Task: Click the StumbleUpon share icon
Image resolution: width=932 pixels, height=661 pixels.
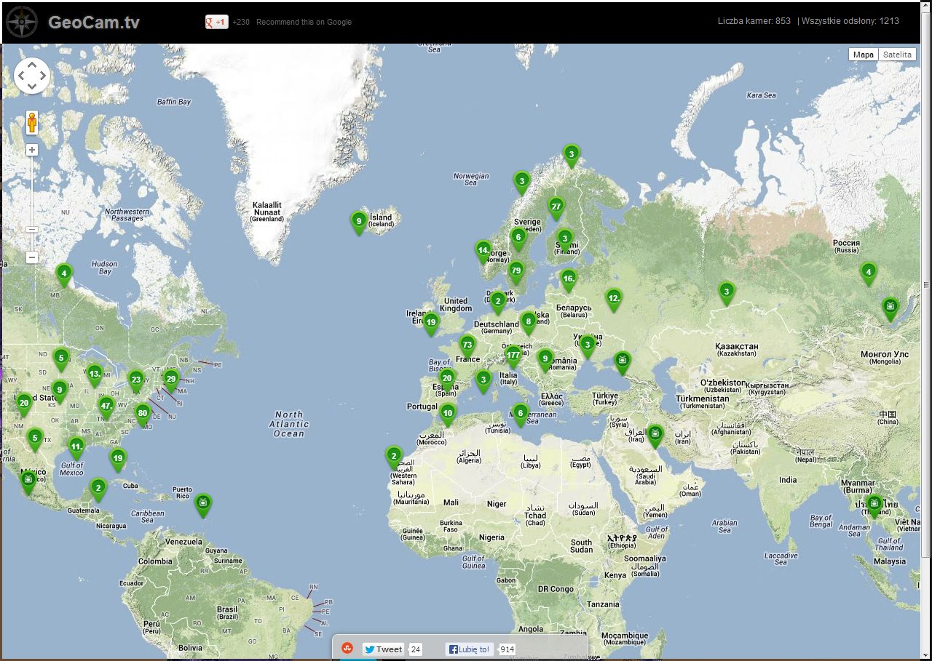Action: 348,649
